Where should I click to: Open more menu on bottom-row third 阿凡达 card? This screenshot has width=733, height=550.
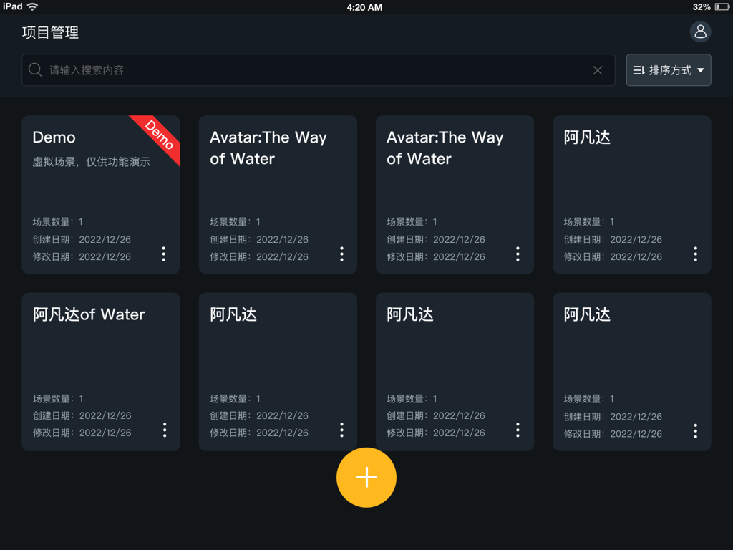(518, 430)
